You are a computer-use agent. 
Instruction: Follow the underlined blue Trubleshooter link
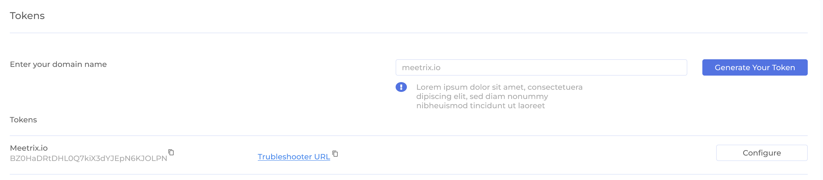294,156
